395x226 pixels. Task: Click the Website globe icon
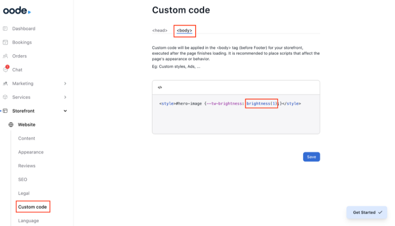coord(11,125)
